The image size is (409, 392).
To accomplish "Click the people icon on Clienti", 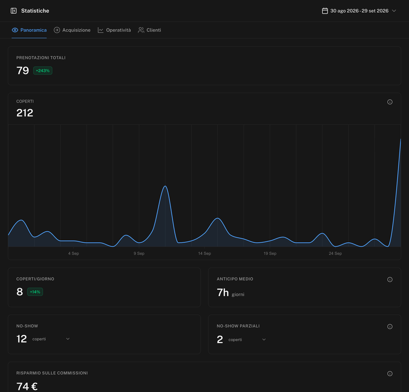I will [141, 30].
